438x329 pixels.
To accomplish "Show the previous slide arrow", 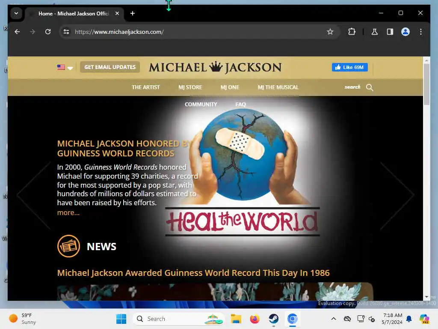I will [33, 195].
